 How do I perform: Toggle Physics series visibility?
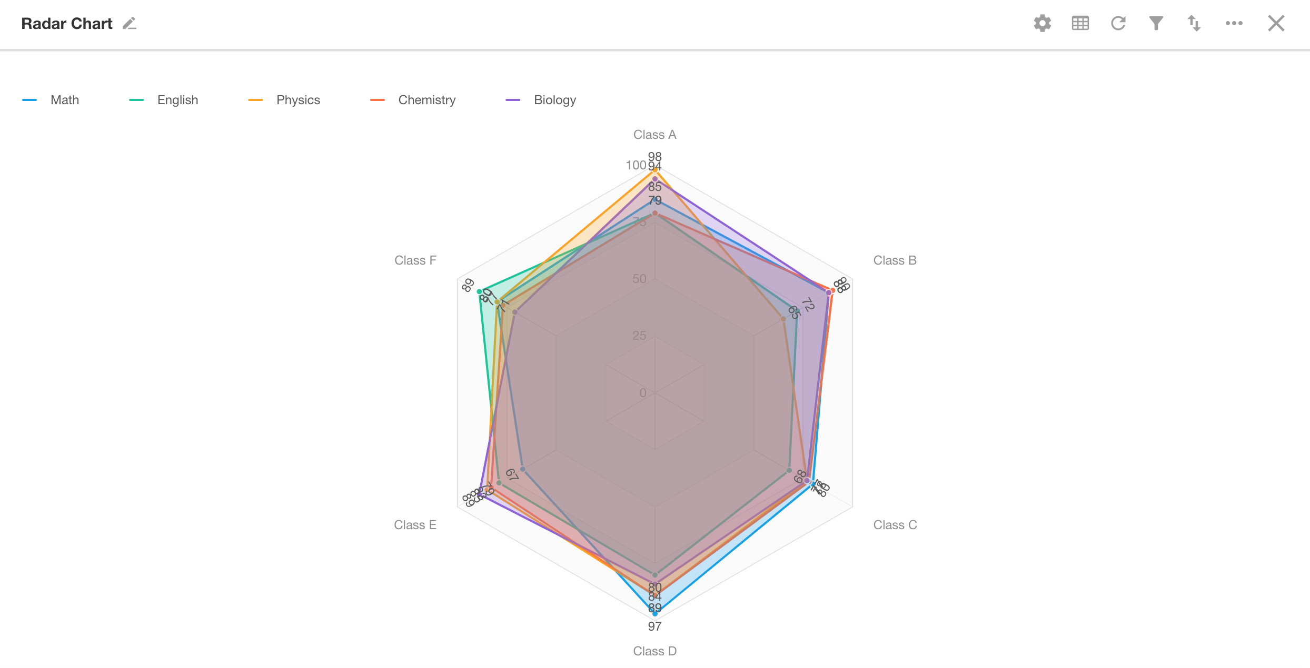(298, 100)
